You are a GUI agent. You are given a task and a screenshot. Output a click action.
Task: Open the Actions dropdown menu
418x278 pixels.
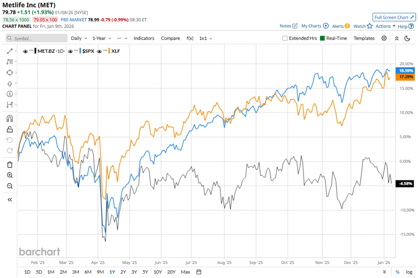point(385,26)
